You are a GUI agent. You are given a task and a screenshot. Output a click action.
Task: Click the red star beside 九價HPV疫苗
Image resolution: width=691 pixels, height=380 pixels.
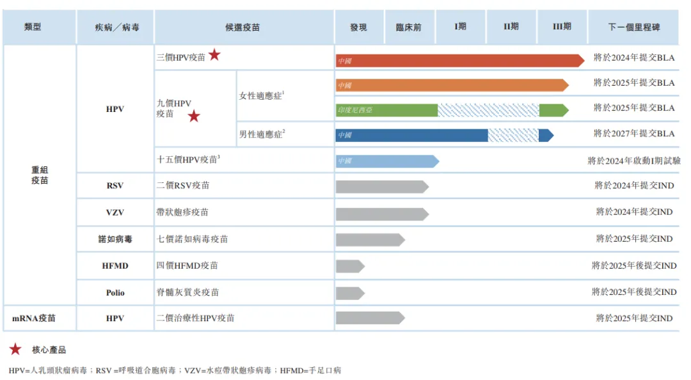(x=194, y=116)
